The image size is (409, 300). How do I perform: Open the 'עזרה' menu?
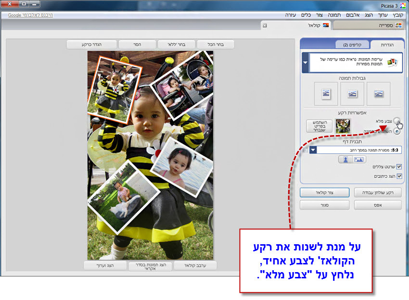290,15
